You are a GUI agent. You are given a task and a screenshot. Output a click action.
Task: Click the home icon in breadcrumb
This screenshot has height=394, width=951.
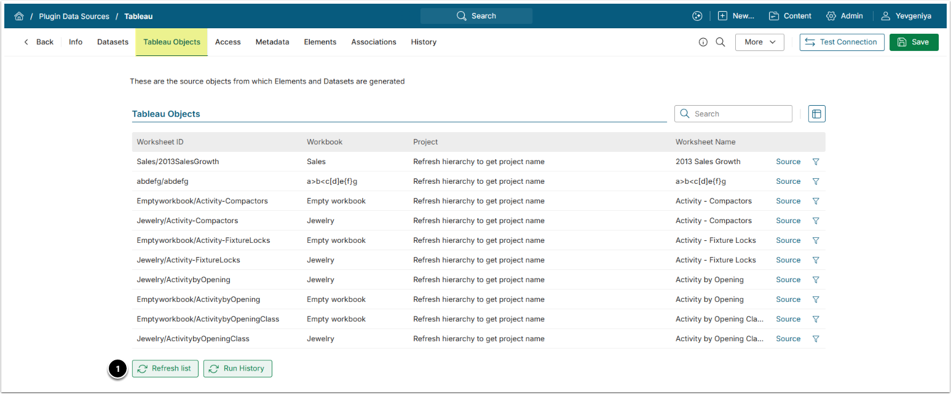[19, 16]
